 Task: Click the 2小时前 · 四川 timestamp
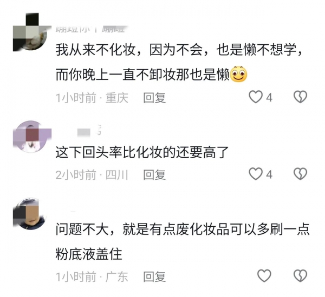92,174
